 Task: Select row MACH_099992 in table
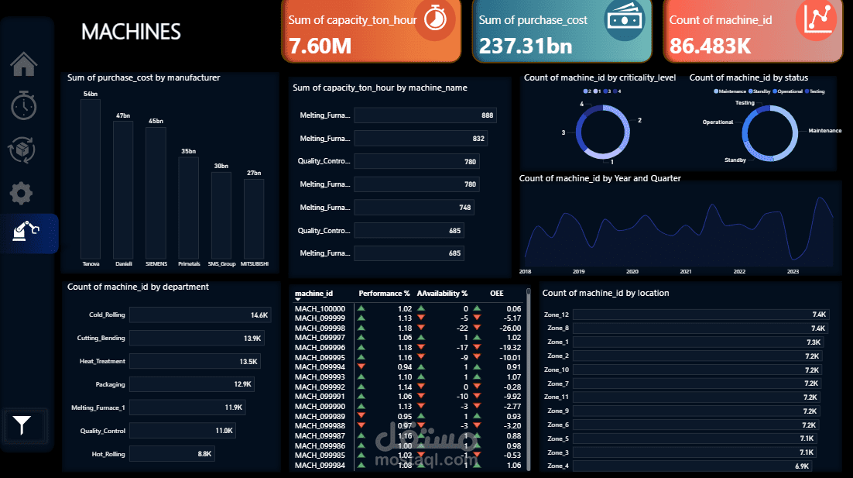coord(408,387)
